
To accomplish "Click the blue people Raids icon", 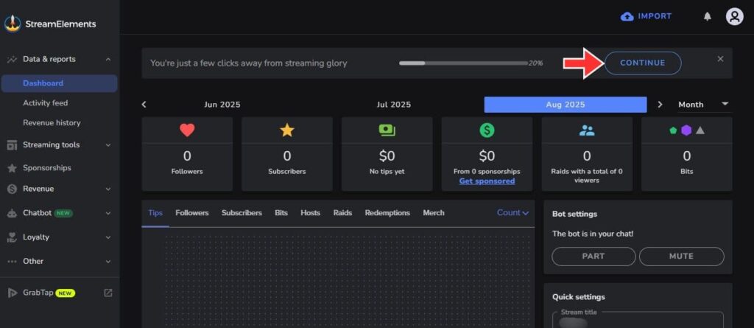I will click(x=587, y=130).
